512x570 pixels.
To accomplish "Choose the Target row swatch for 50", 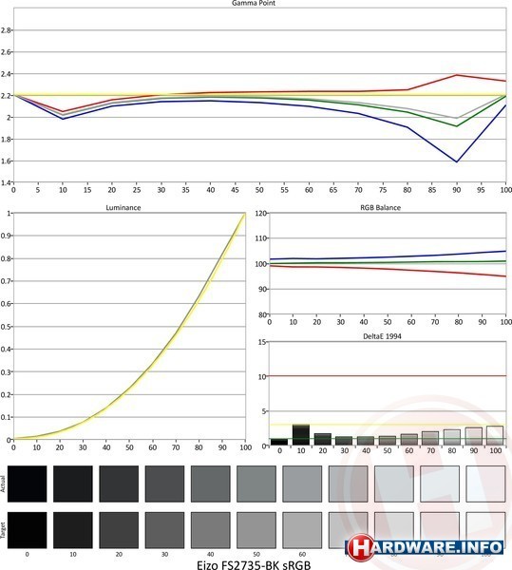I will pyautogui.click(x=256, y=530).
